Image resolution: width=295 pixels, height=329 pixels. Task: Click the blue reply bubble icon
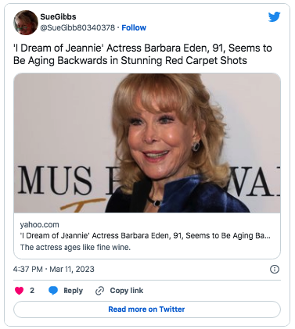[53, 291]
